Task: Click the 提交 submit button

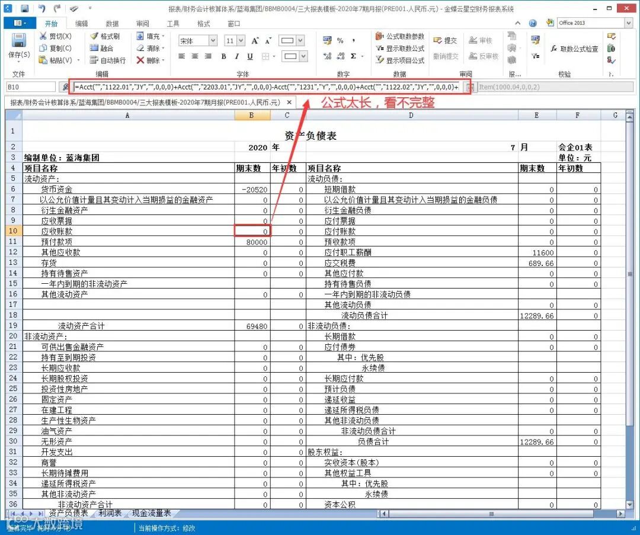Action: tap(445, 40)
